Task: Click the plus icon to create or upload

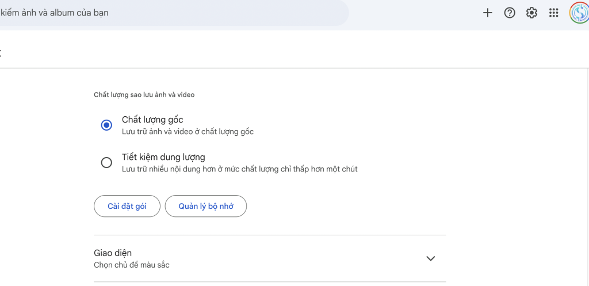Action: [488, 13]
